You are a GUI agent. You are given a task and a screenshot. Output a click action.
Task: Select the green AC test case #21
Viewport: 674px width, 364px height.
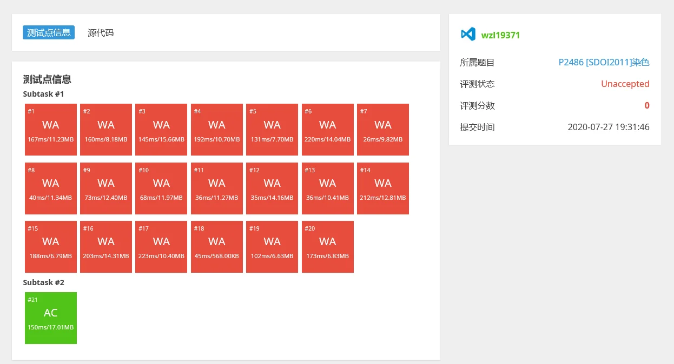point(51,318)
